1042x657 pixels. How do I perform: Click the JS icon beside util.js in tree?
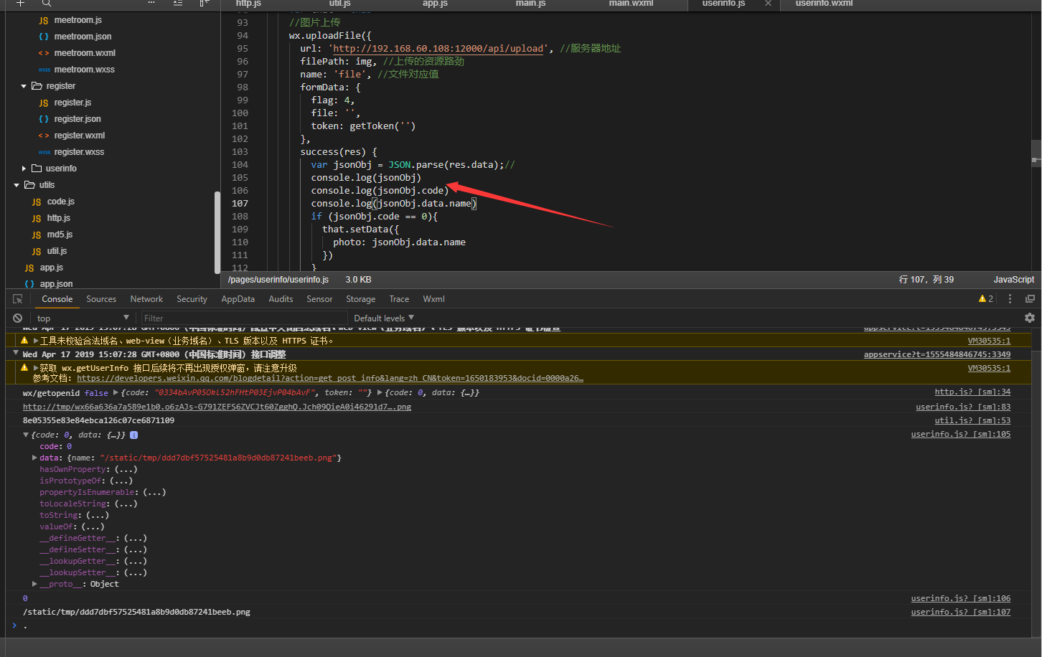pos(37,252)
